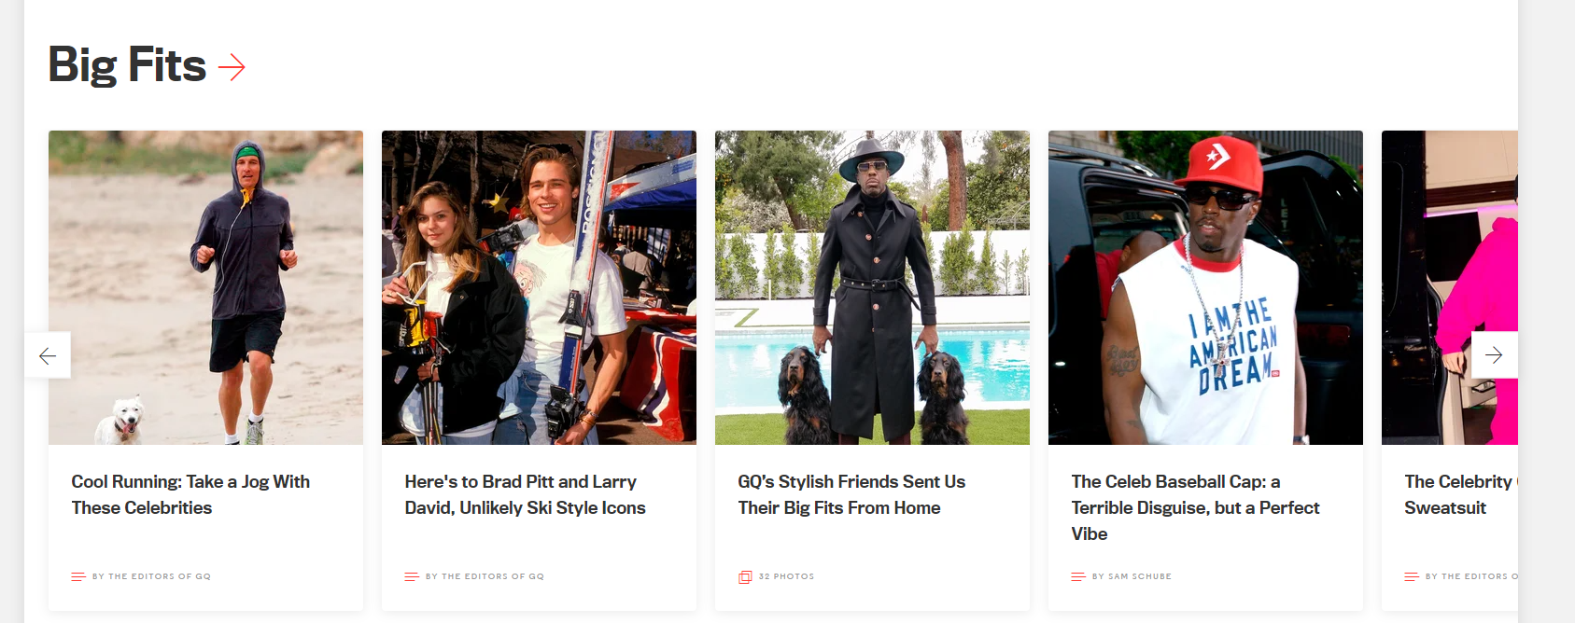The width and height of the screenshot is (1575, 623).
Task: Advance carousel with the next arrow
Action: click(x=1494, y=354)
